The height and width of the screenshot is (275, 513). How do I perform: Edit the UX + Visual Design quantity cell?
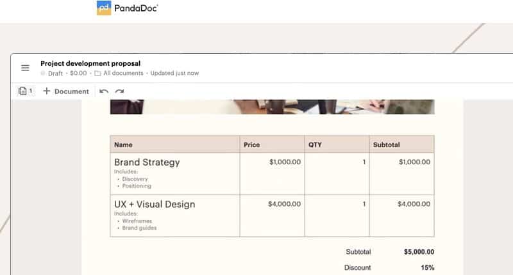pyautogui.click(x=364, y=205)
